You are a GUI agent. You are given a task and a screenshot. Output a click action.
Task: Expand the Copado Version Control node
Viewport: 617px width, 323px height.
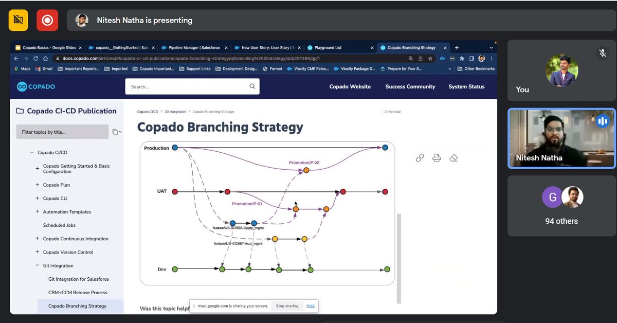[38, 252]
